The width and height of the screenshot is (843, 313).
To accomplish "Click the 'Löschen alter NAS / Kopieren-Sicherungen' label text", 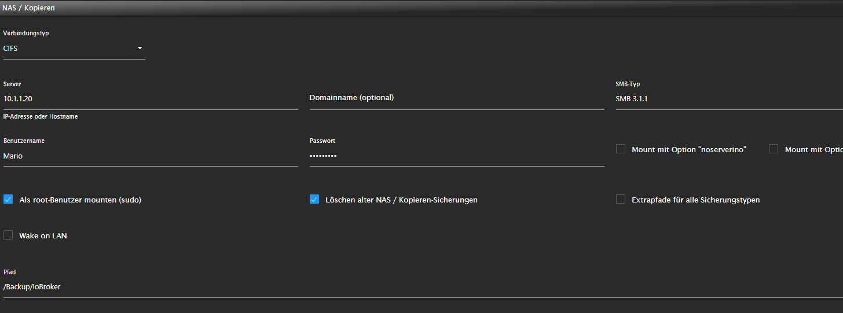I will point(402,200).
